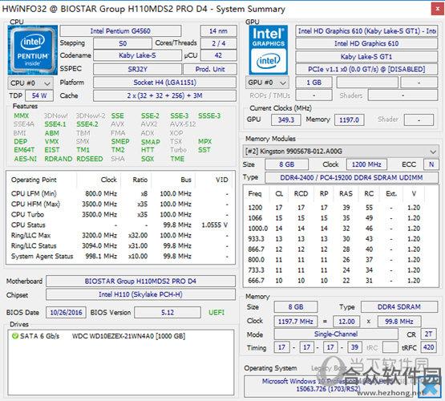Click the ECC N field
The height and width of the screenshot is (401, 445).
[x=431, y=164]
